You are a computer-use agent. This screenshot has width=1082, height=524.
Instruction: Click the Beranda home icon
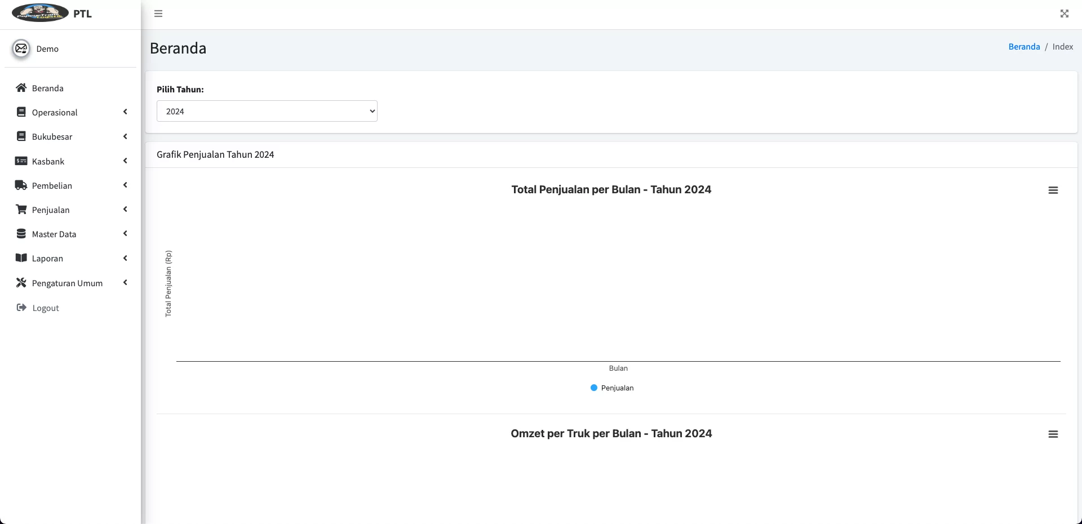click(x=21, y=88)
